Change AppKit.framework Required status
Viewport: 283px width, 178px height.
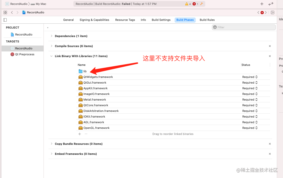pos(250,88)
